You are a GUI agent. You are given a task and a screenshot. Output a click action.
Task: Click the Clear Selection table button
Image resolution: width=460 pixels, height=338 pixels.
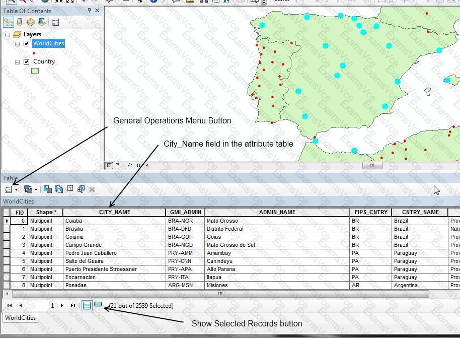point(70,189)
